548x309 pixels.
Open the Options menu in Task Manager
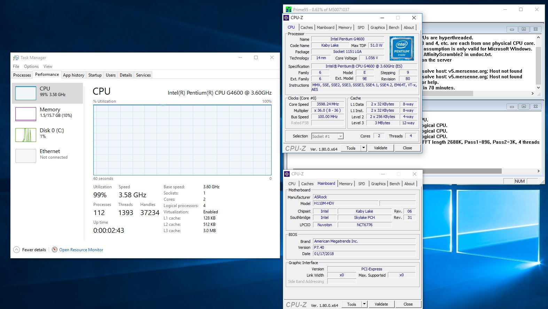[x=31, y=66]
